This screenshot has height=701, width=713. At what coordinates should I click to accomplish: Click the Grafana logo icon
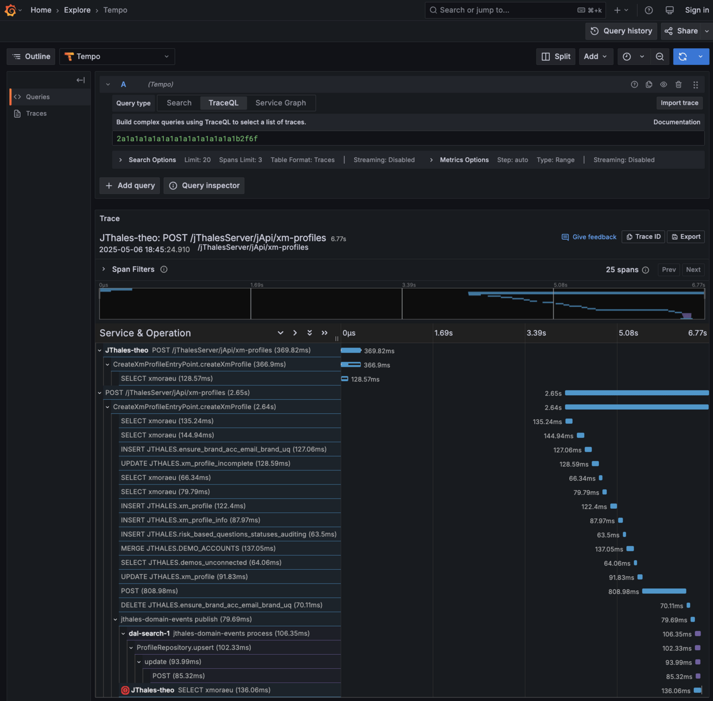10,10
